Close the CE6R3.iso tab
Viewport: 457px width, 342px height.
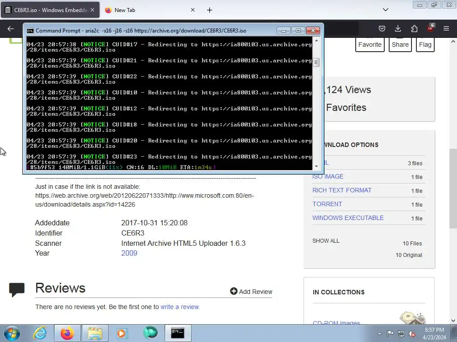pos(92,10)
